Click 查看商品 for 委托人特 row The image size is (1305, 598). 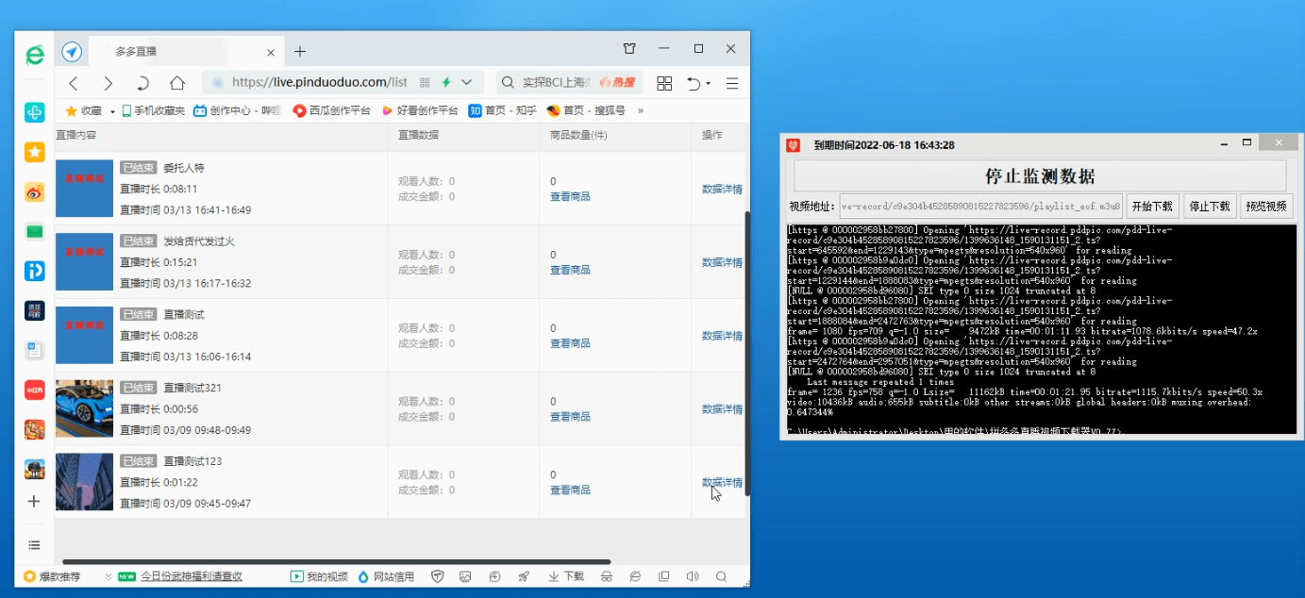pos(570,196)
